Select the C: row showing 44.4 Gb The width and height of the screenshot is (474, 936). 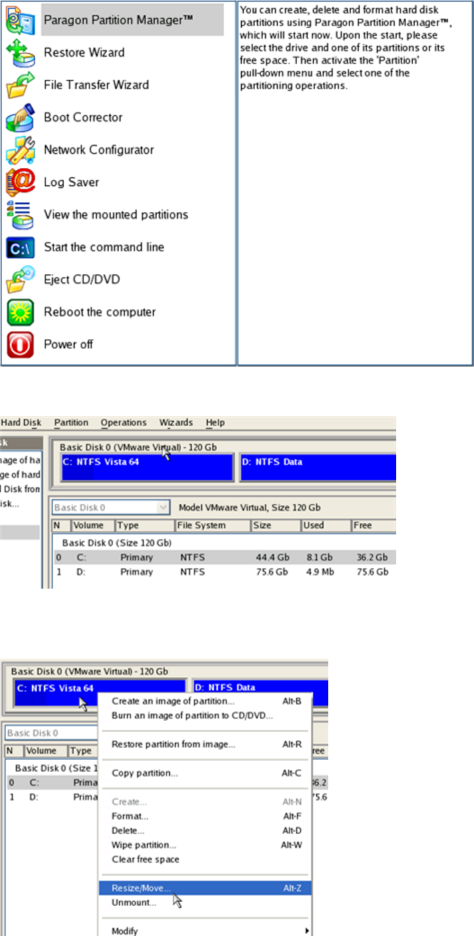pos(224,557)
